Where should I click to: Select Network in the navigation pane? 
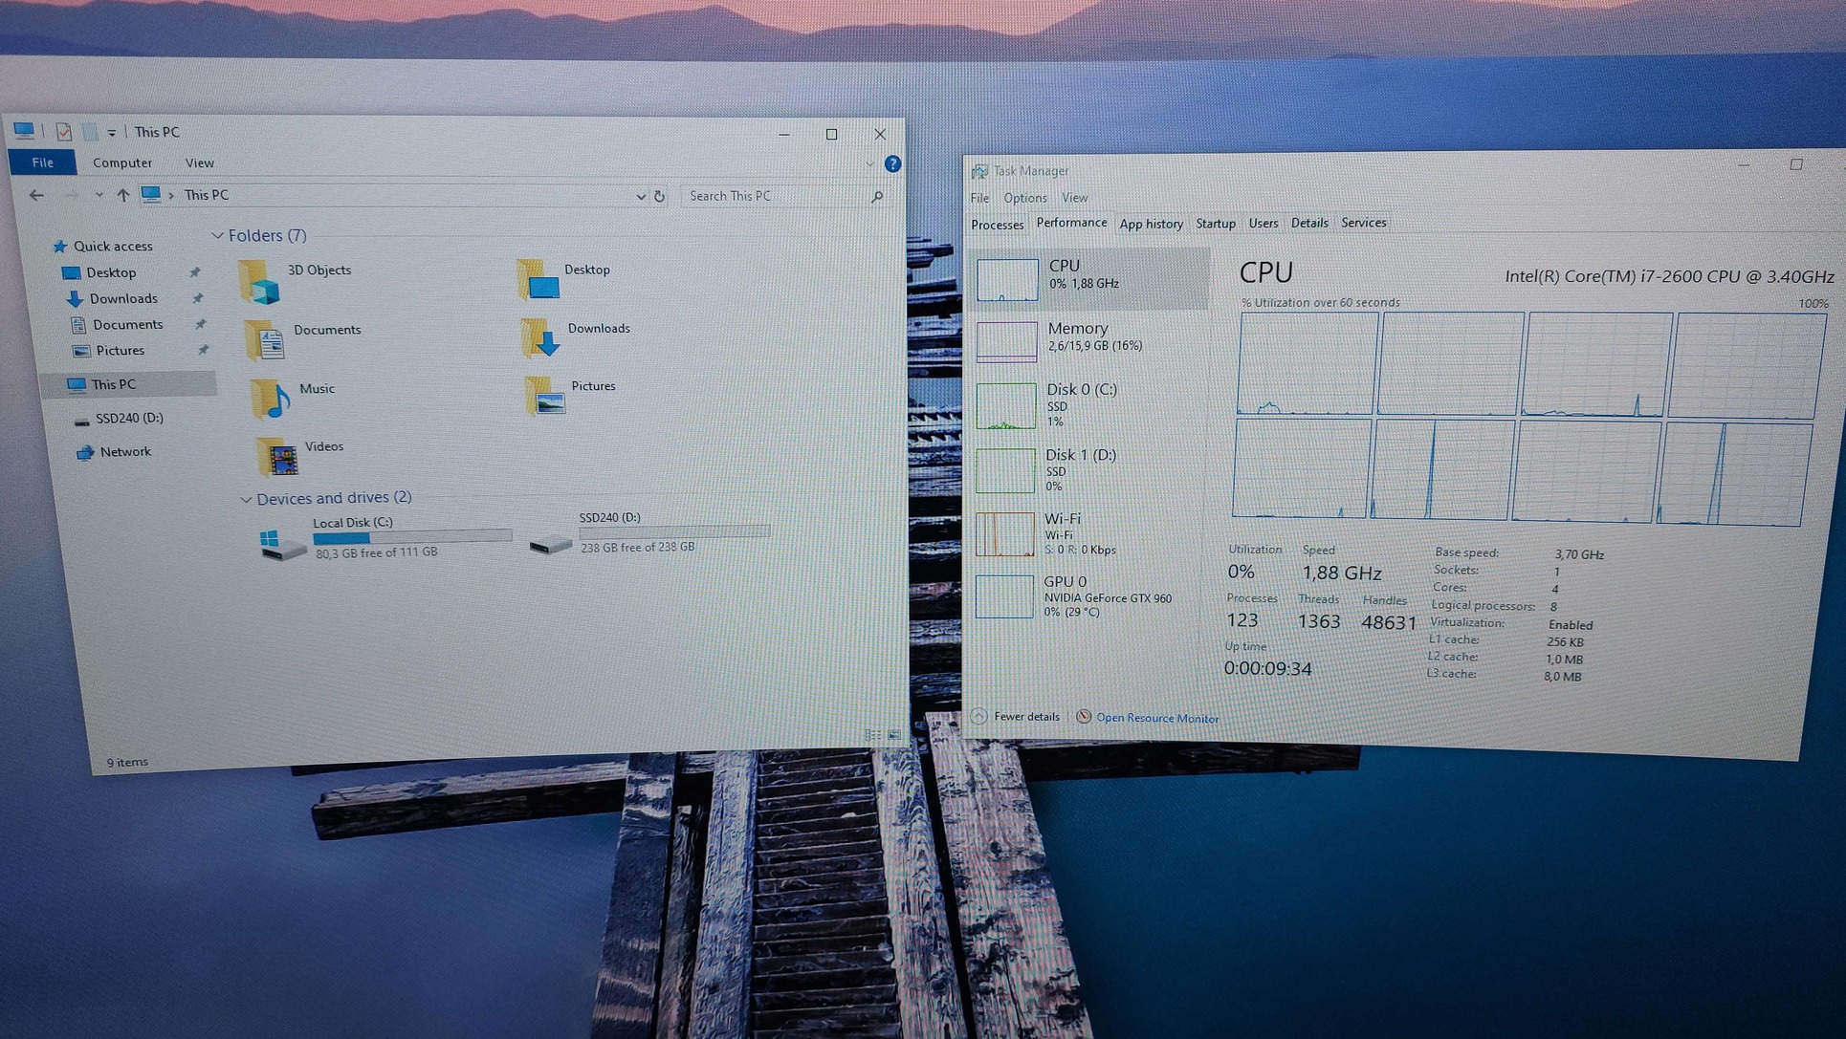[x=125, y=452]
